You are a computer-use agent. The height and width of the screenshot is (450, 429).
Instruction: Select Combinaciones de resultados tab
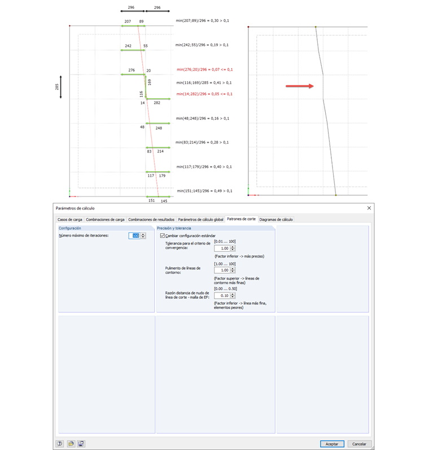point(151,220)
